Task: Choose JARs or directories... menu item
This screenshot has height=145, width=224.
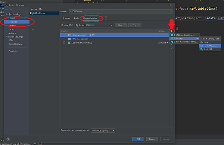Action: (x=184, y=35)
